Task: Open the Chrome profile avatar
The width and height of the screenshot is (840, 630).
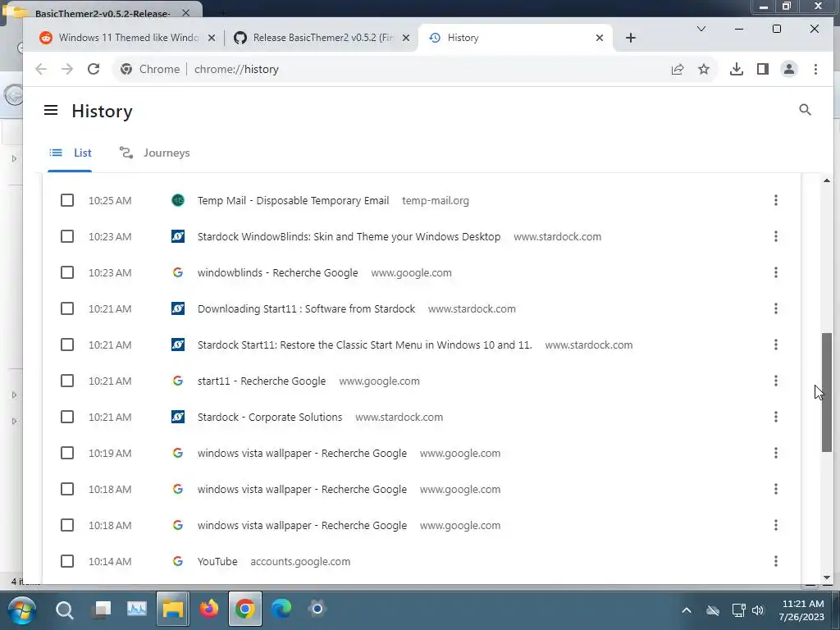Action: (x=789, y=69)
